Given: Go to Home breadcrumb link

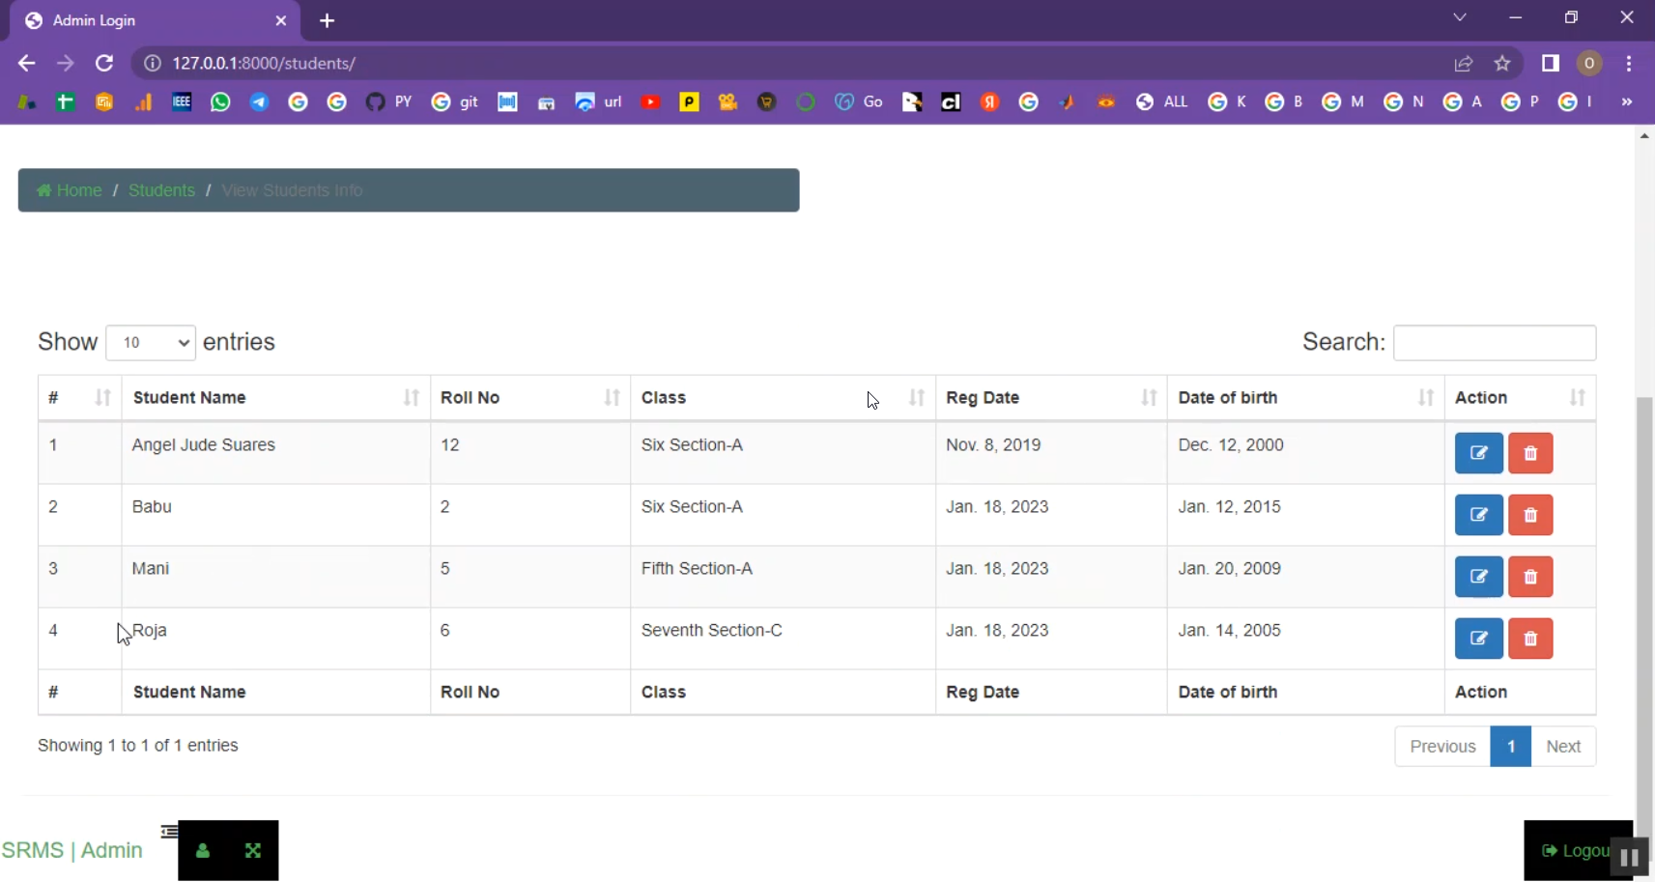Looking at the screenshot, I should click(x=70, y=190).
